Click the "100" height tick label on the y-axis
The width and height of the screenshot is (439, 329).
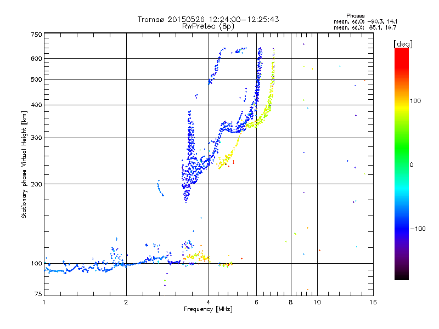click(x=36, y=264)
